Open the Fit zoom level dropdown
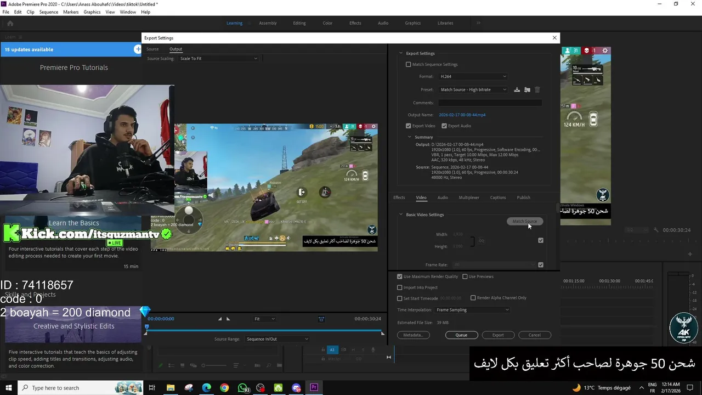This screenshot has height=395, width=702. pos(264,319)
